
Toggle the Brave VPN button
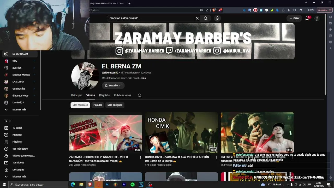coord(311,10)
